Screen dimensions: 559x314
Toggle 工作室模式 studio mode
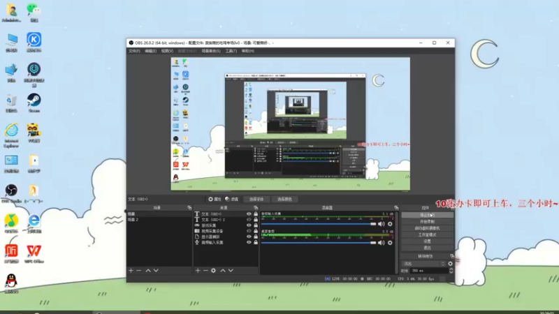click(x=427, y=234)
